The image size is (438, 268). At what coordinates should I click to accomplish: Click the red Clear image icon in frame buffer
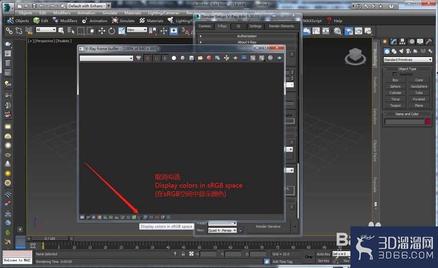[209, 58]
